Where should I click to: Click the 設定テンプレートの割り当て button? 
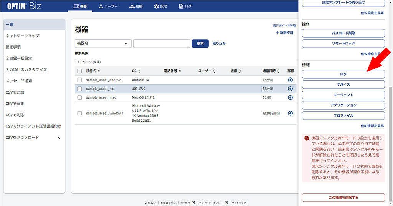[343, 3]
